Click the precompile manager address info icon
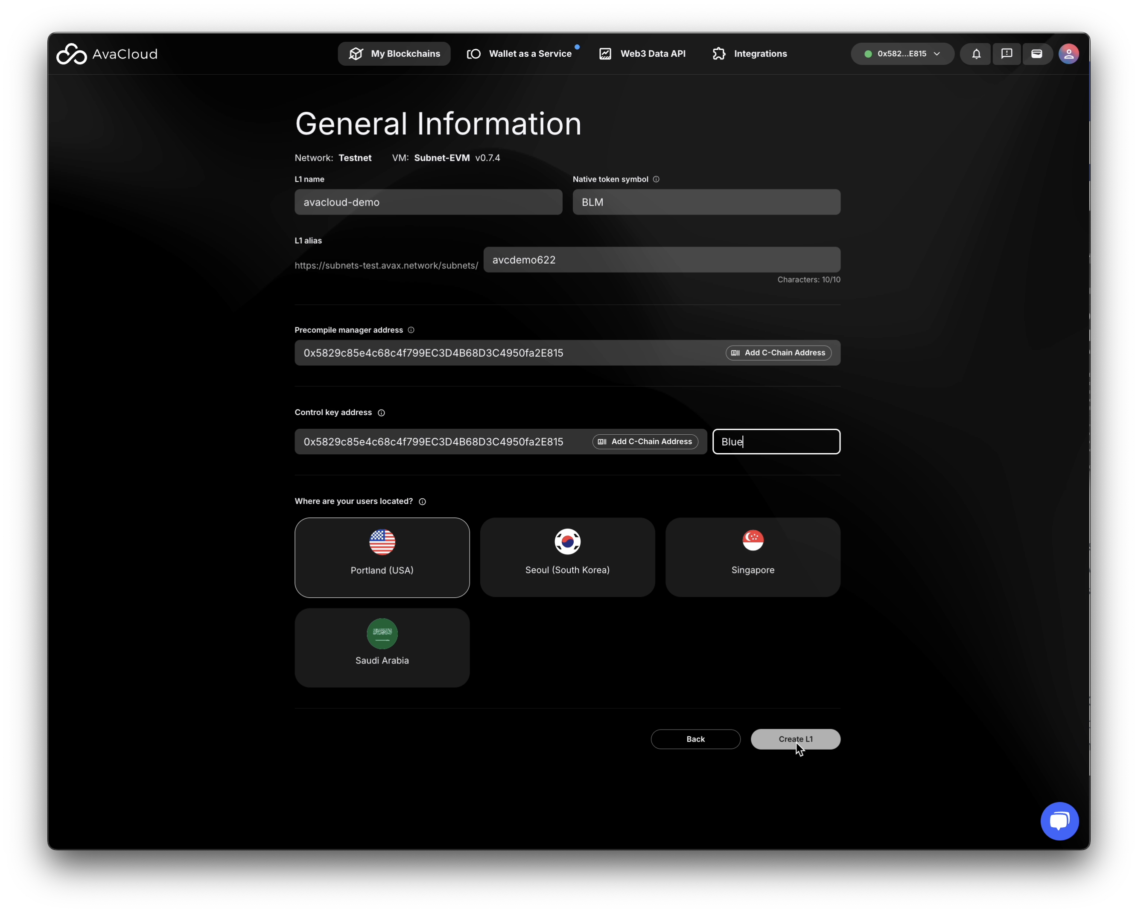 click(411, 330)
